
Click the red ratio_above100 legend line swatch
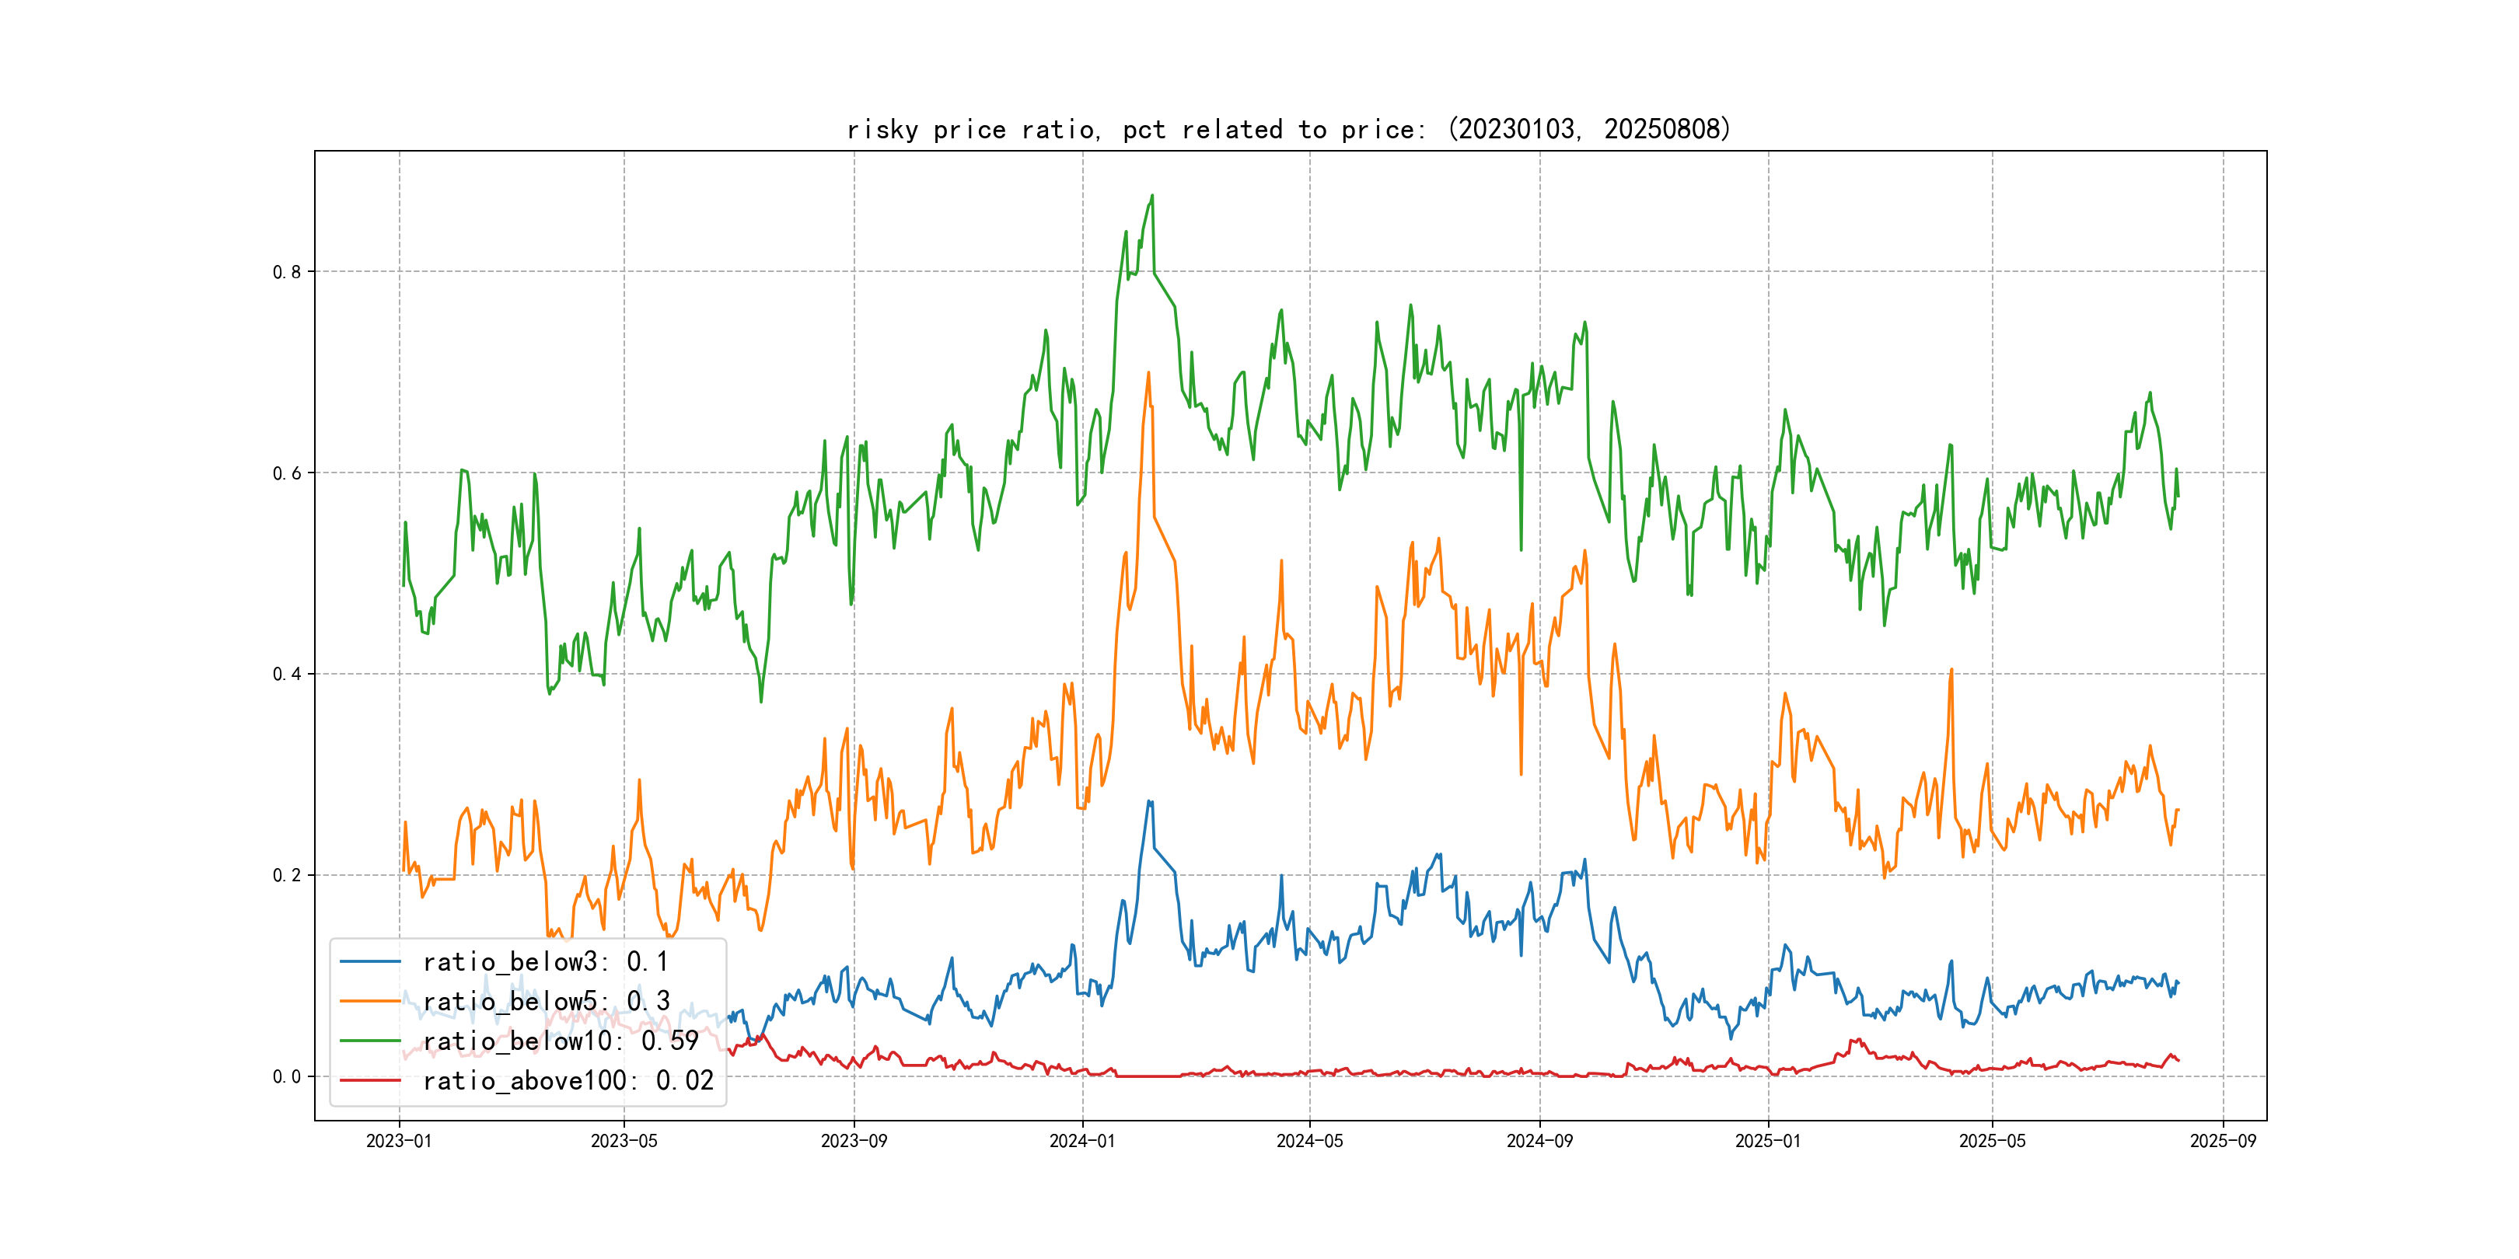(x=369, y=1080)
